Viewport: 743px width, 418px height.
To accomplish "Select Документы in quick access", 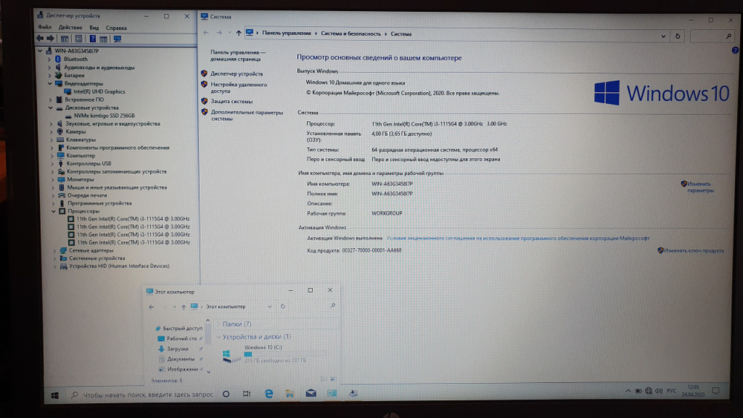I will click(x=181, y=359).
